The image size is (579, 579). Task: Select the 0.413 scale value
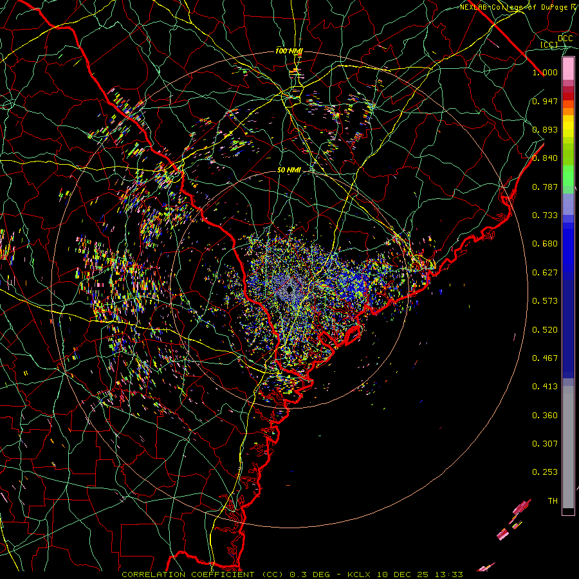(545, 387)
